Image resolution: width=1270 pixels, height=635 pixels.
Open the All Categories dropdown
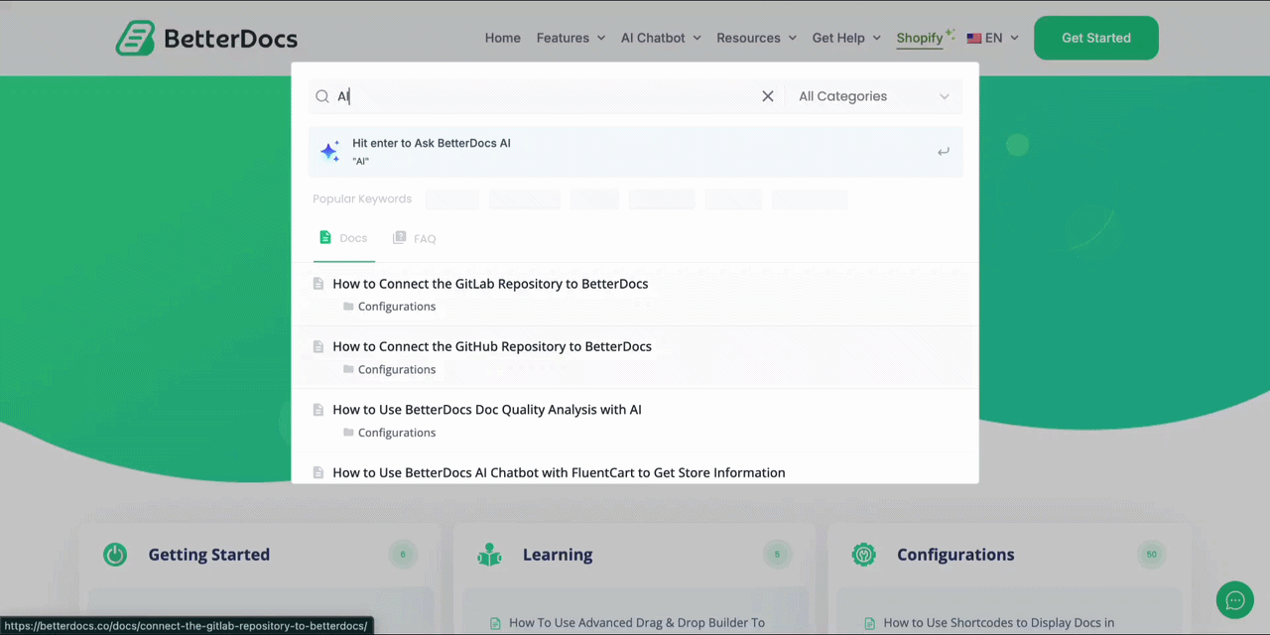(x=873, y=96)
